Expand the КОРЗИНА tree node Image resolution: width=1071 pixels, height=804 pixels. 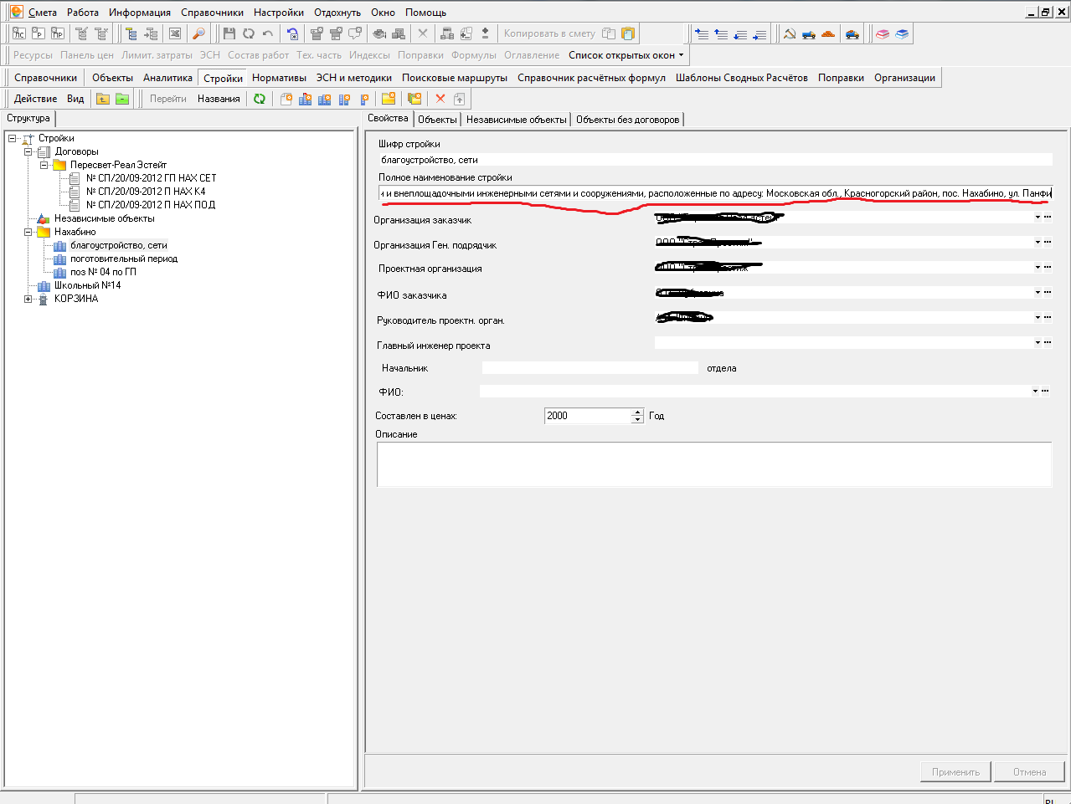(28, 299)
